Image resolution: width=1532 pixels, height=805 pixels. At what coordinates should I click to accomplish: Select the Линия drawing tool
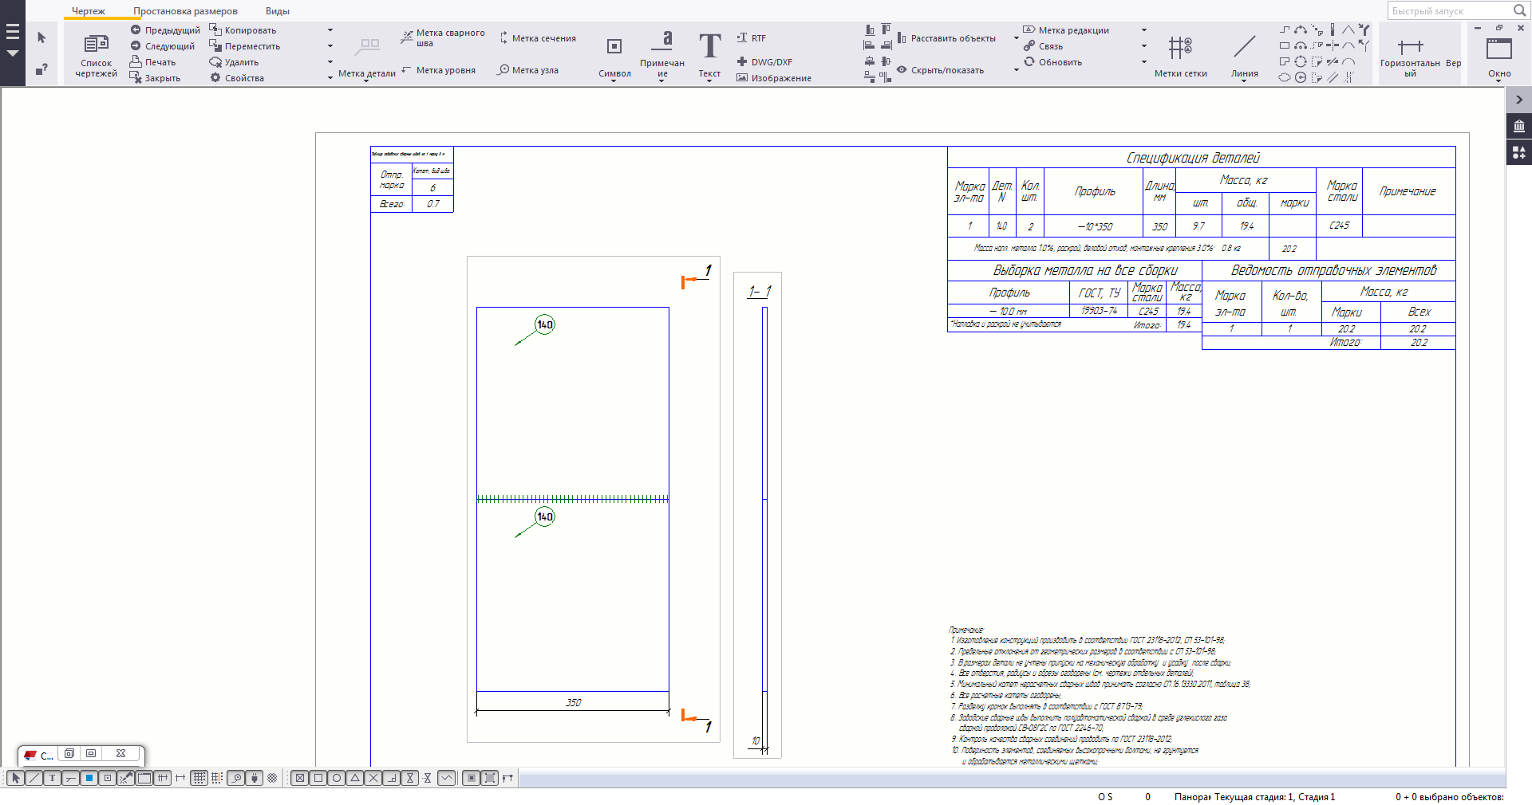tap(1244, 48)
